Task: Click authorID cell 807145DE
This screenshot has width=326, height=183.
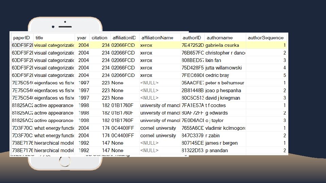Action: (193, 143)
